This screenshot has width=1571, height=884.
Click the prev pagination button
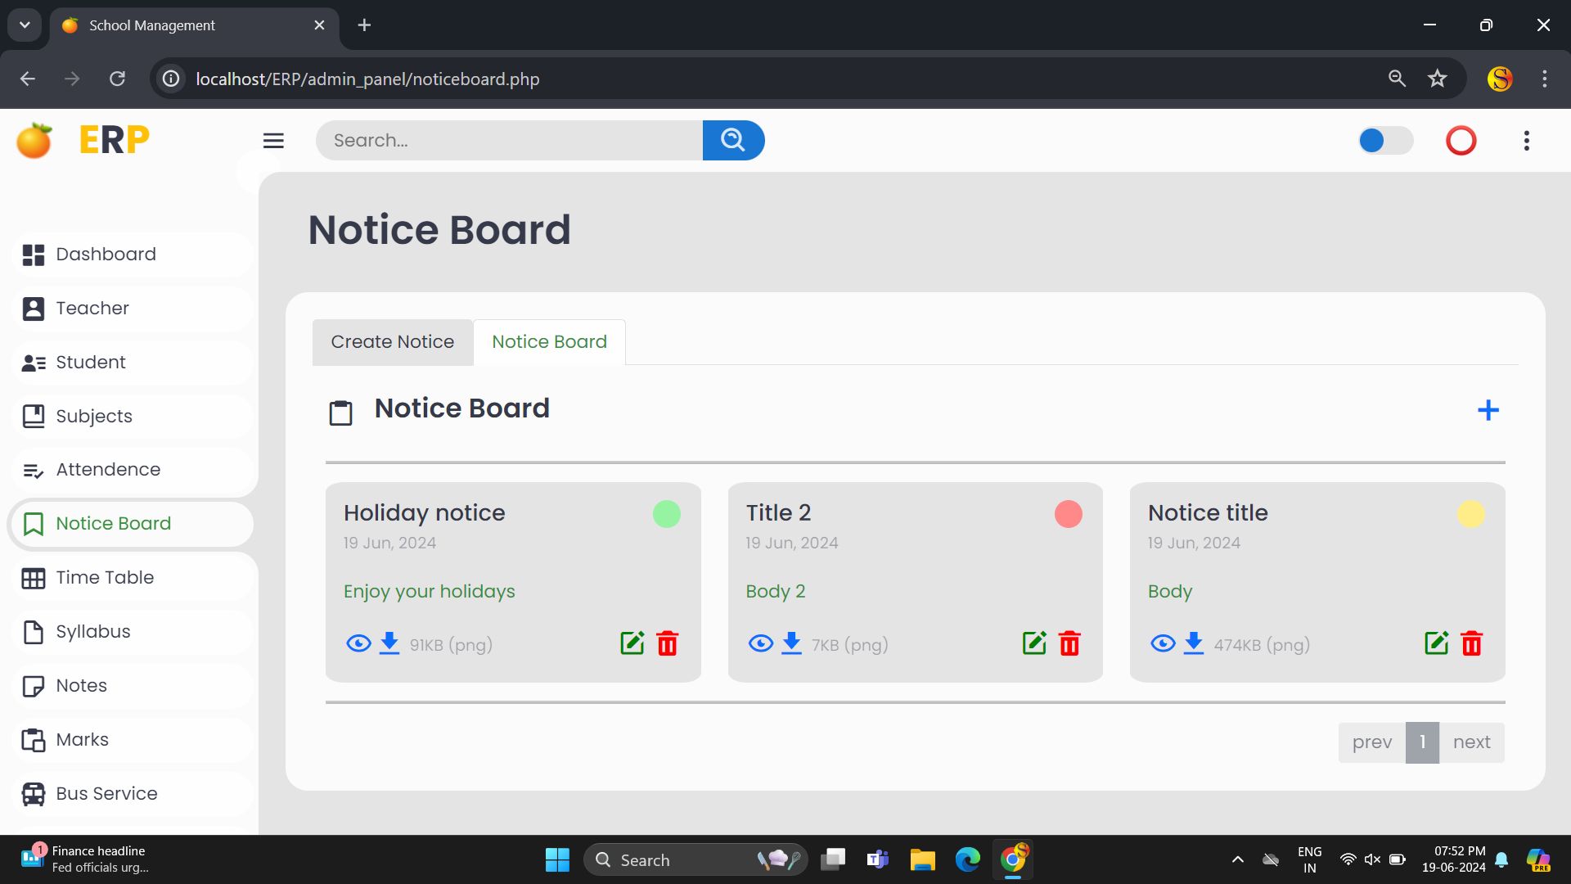point(1371,742)
